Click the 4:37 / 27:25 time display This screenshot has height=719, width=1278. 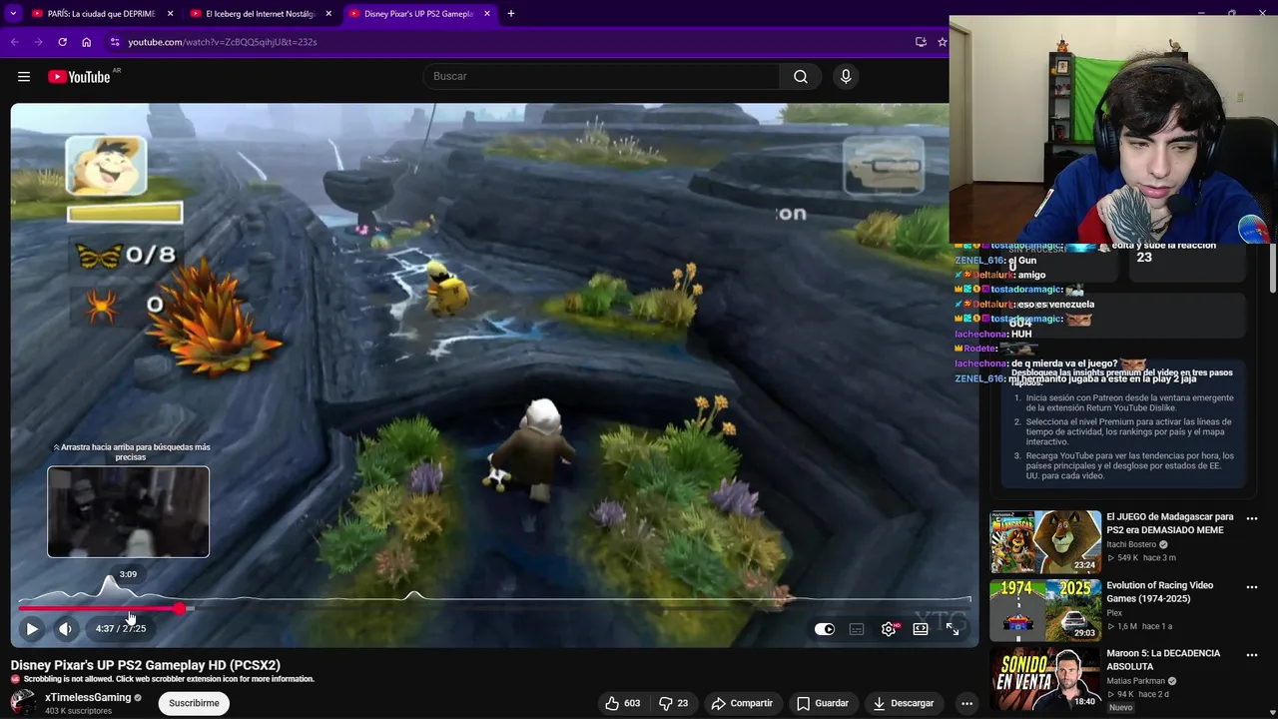click(x=121, y=629)
